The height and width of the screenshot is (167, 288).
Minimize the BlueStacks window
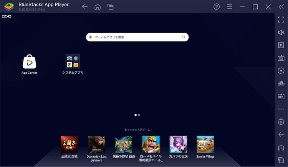tap(242, 7)
